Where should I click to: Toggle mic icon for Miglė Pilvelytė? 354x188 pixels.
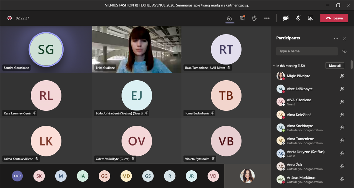point(342,76)
